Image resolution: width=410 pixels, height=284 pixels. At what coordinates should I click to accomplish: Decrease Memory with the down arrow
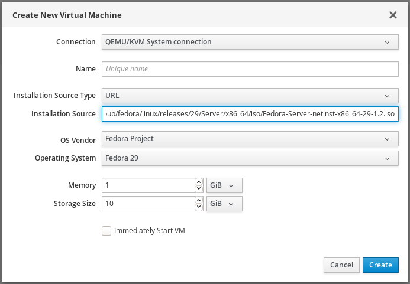[199, 189]
